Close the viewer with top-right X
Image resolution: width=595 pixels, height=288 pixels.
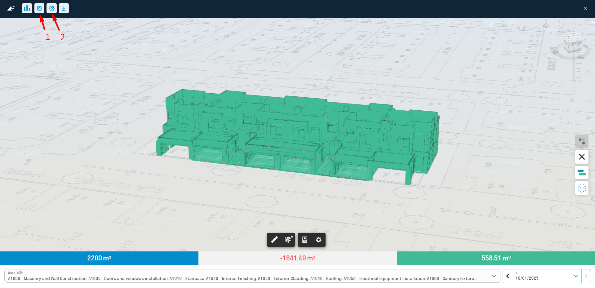point(585,8)
